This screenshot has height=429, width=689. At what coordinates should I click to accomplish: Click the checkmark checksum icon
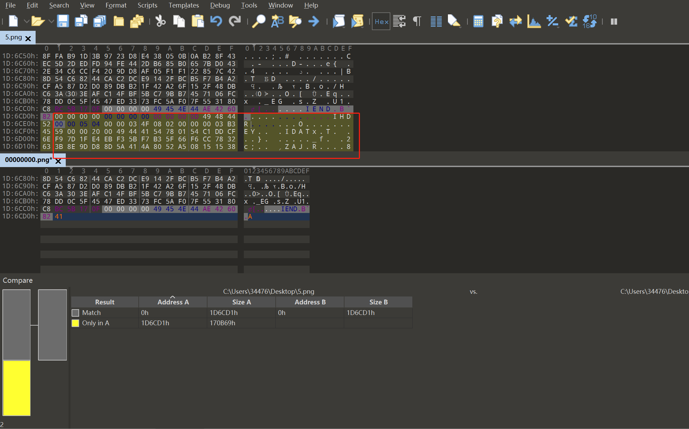(571, 21)
